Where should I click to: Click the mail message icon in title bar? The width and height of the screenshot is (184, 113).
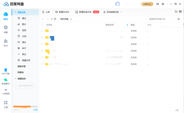158,4
